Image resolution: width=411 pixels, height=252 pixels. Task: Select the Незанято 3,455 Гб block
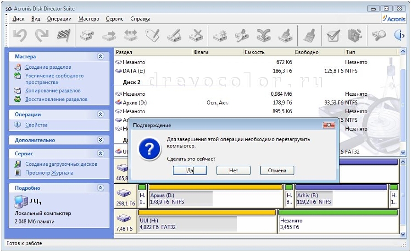pyautogui.click(x=338, y=221)
